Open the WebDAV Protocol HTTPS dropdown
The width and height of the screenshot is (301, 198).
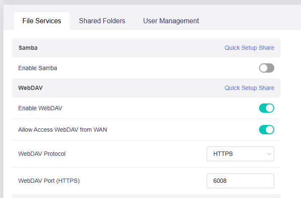tap(240, 154)
